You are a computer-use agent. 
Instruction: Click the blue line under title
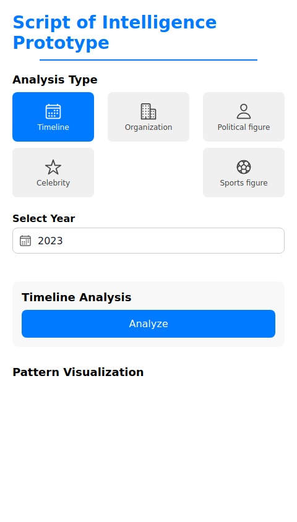tap(148, 60)
